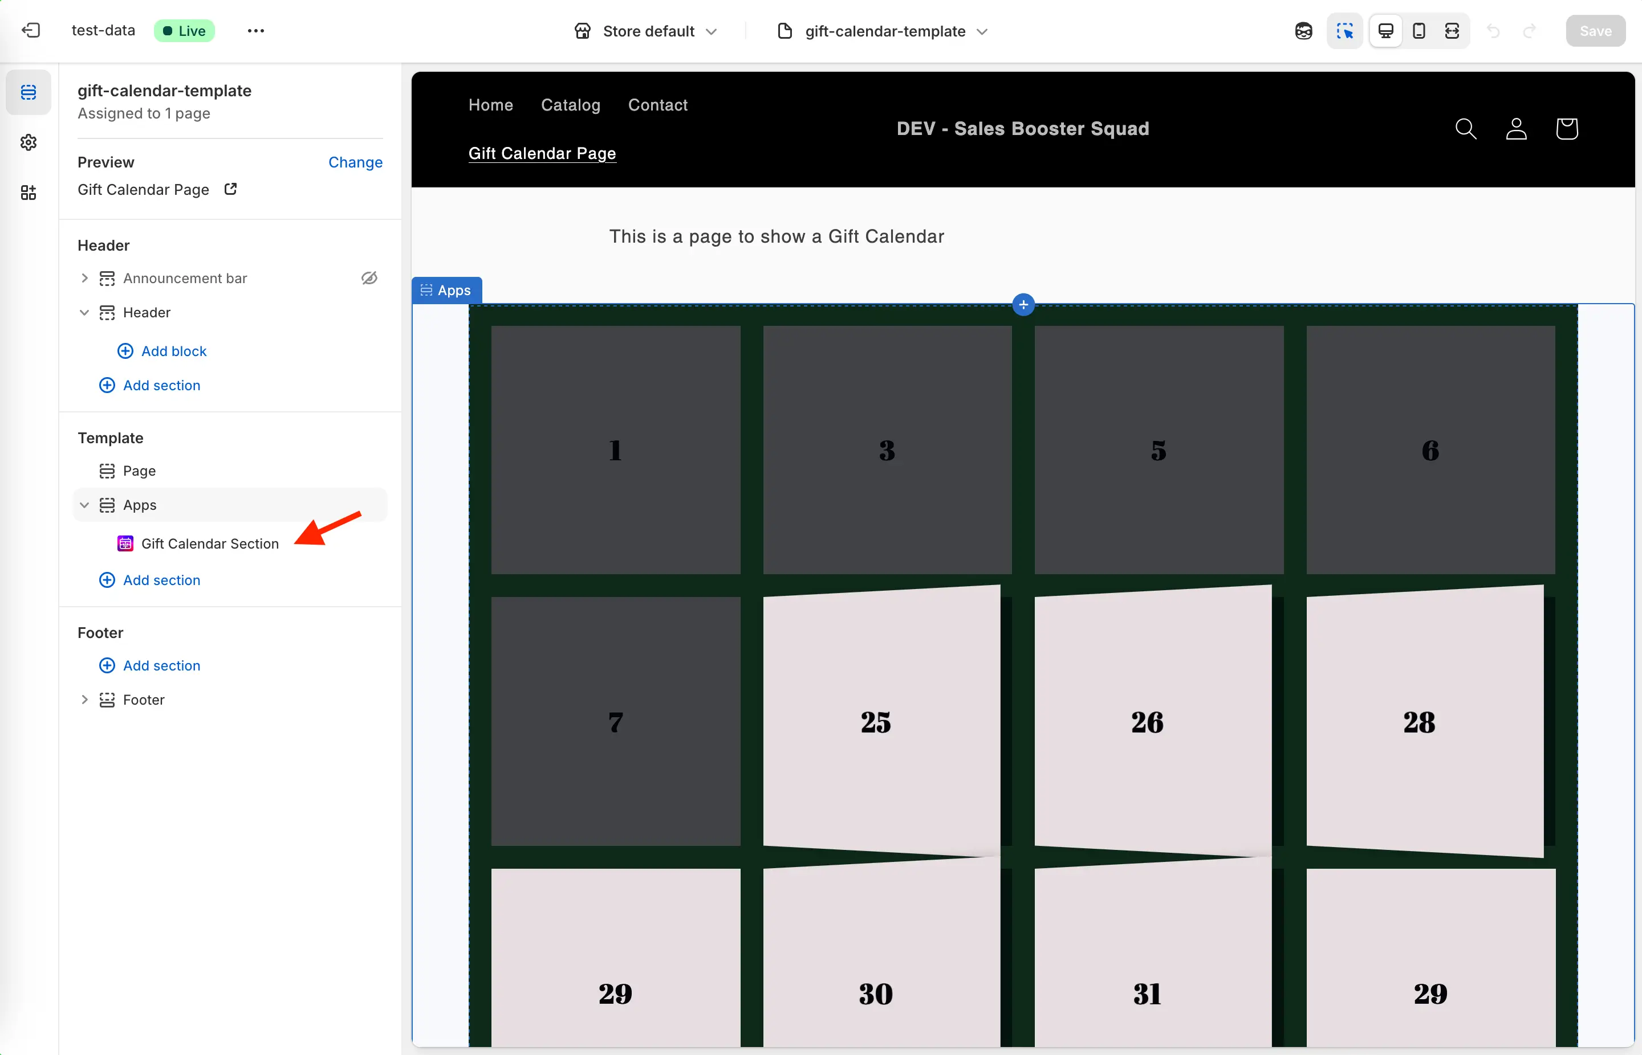
Task: Open the Sections panel icon in sidebar
Action: point(28,92)
